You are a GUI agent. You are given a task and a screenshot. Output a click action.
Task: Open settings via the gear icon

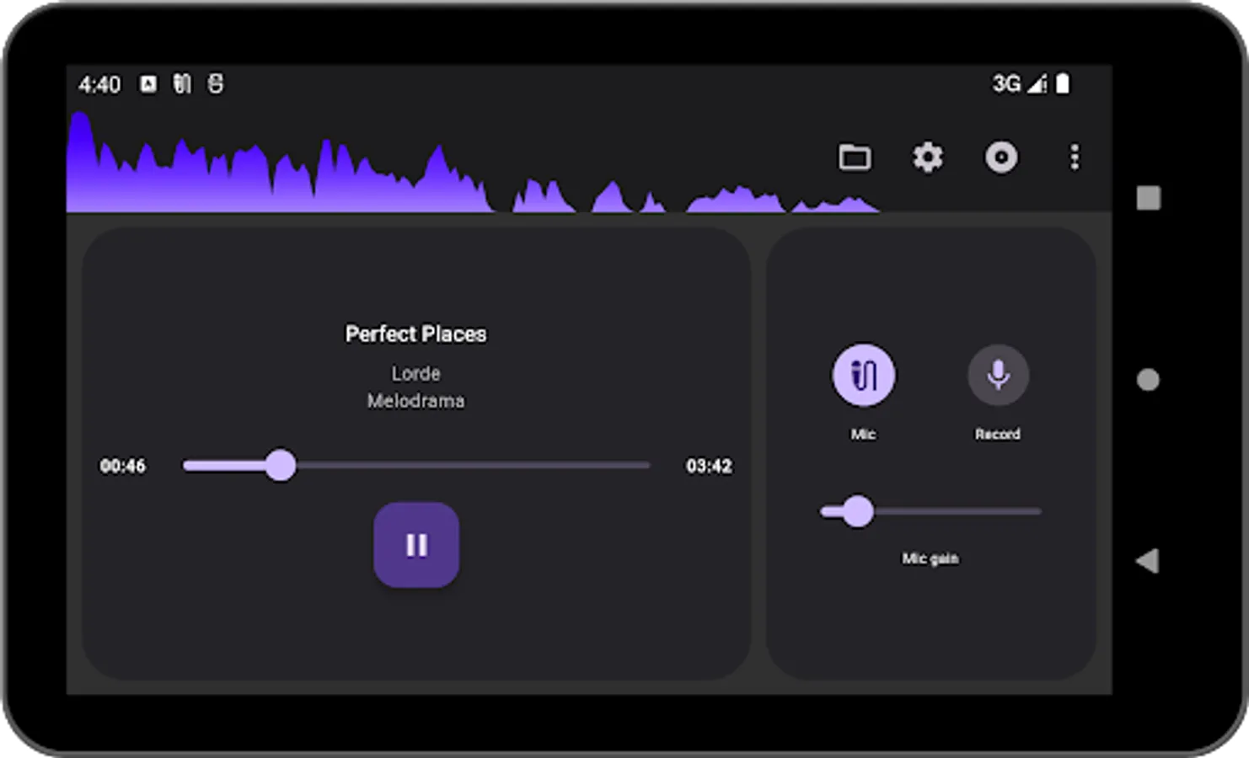click(928, 157)
